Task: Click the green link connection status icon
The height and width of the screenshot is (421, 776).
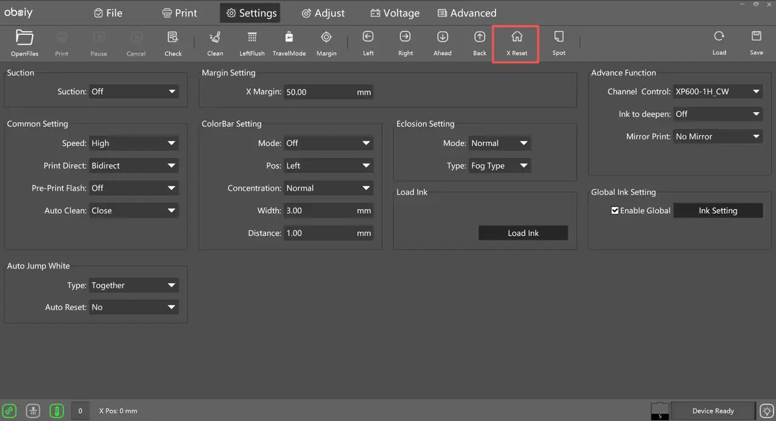Action: (x=10, y=411)
